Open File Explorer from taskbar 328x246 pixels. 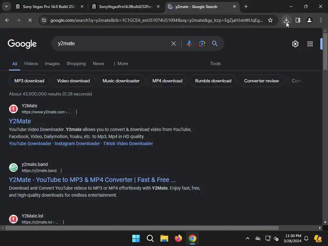click(x=164, y=238)
